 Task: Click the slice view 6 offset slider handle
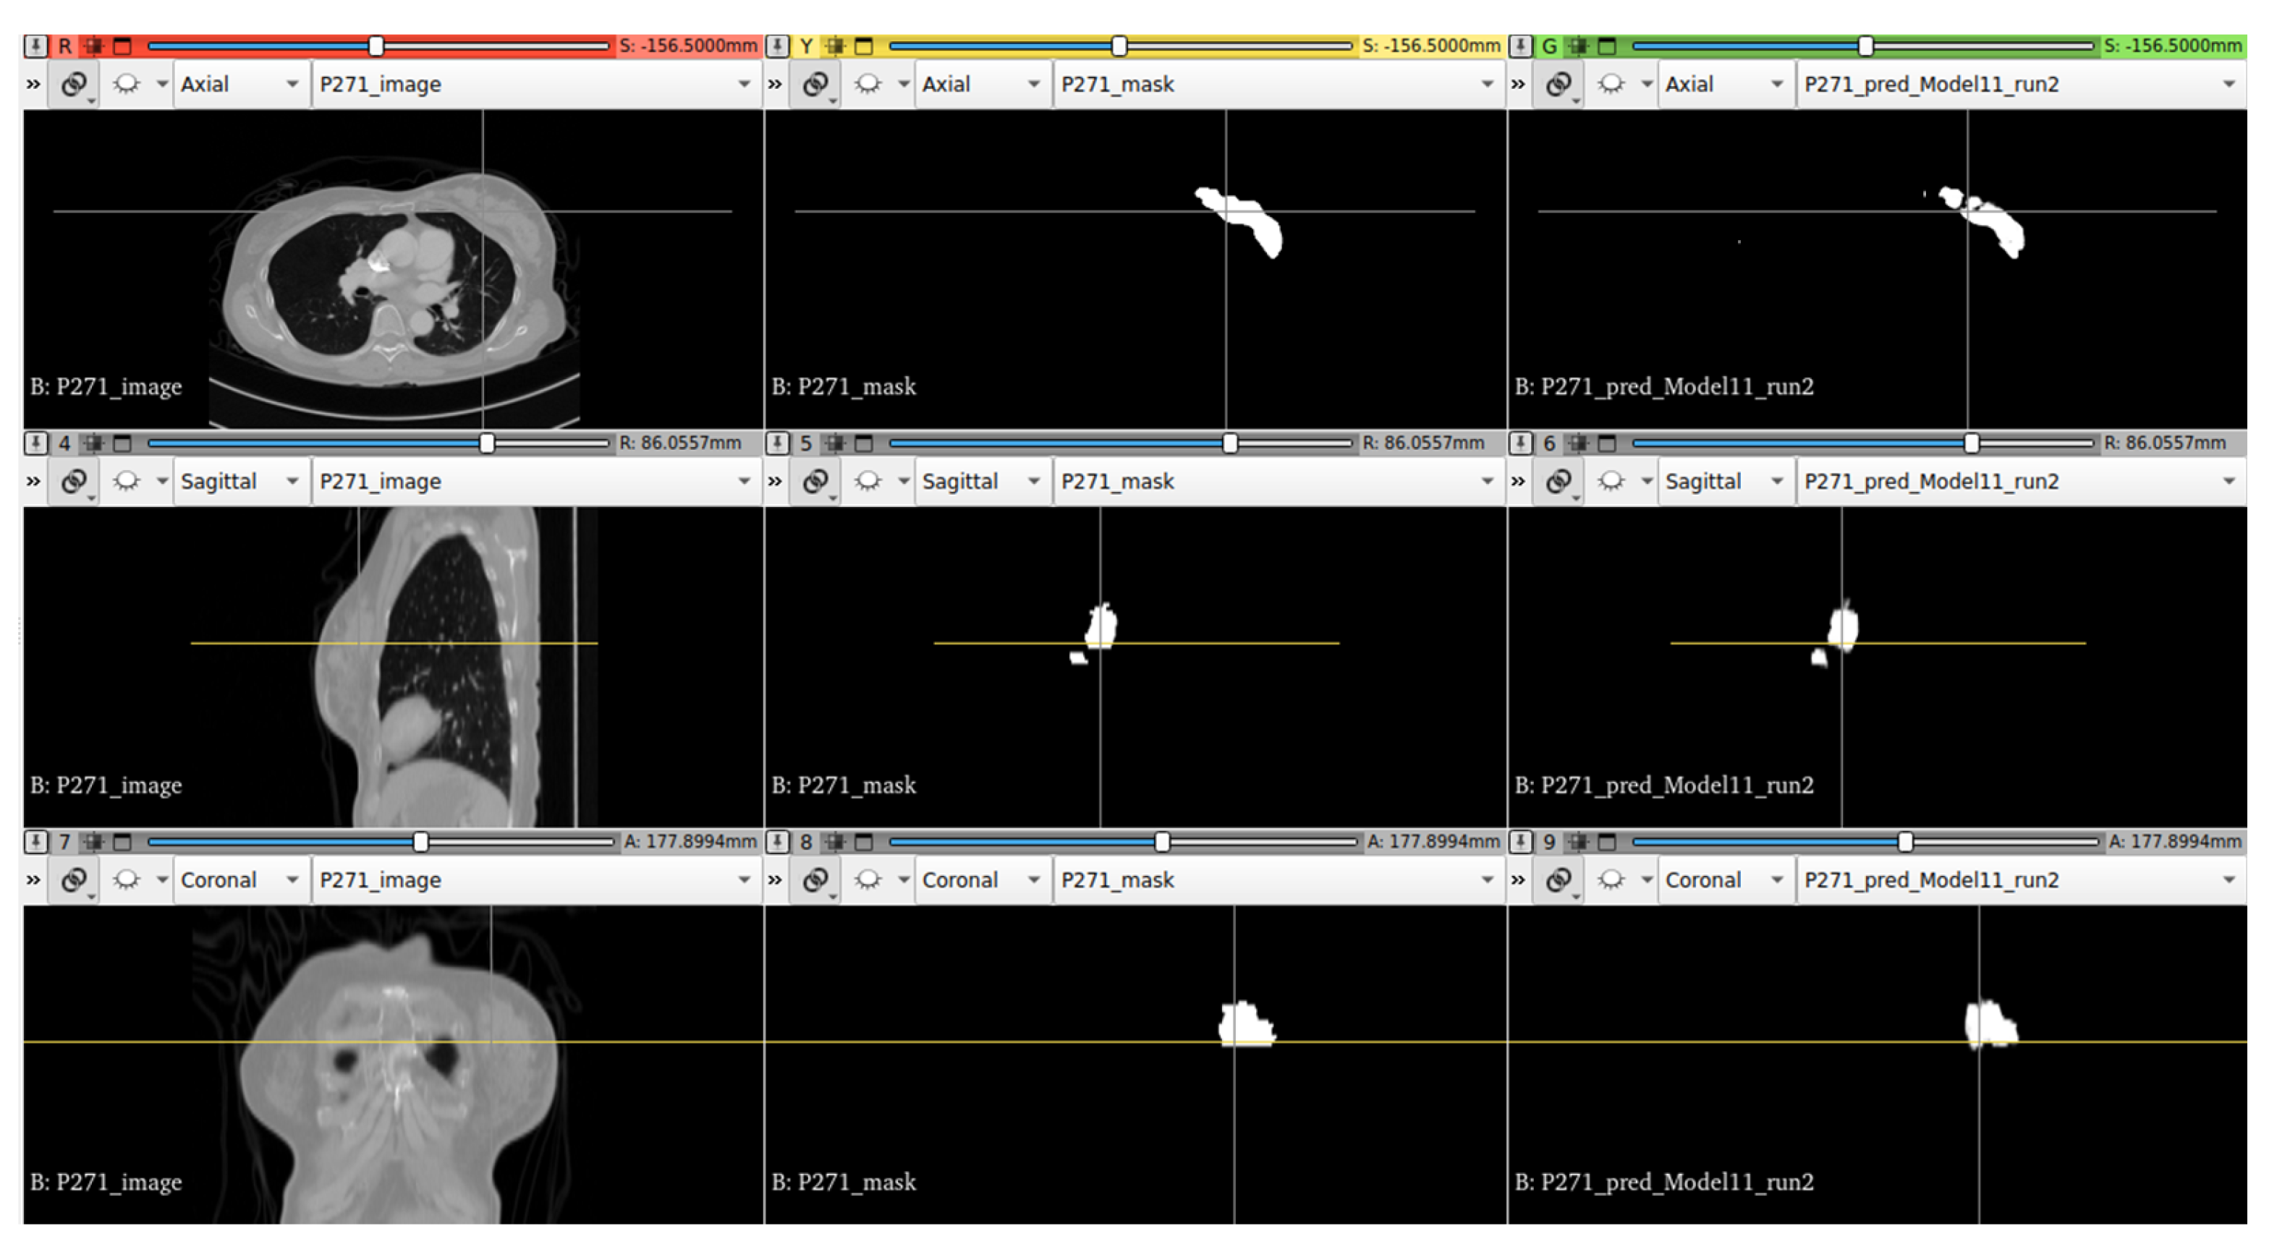[1972, 443]
